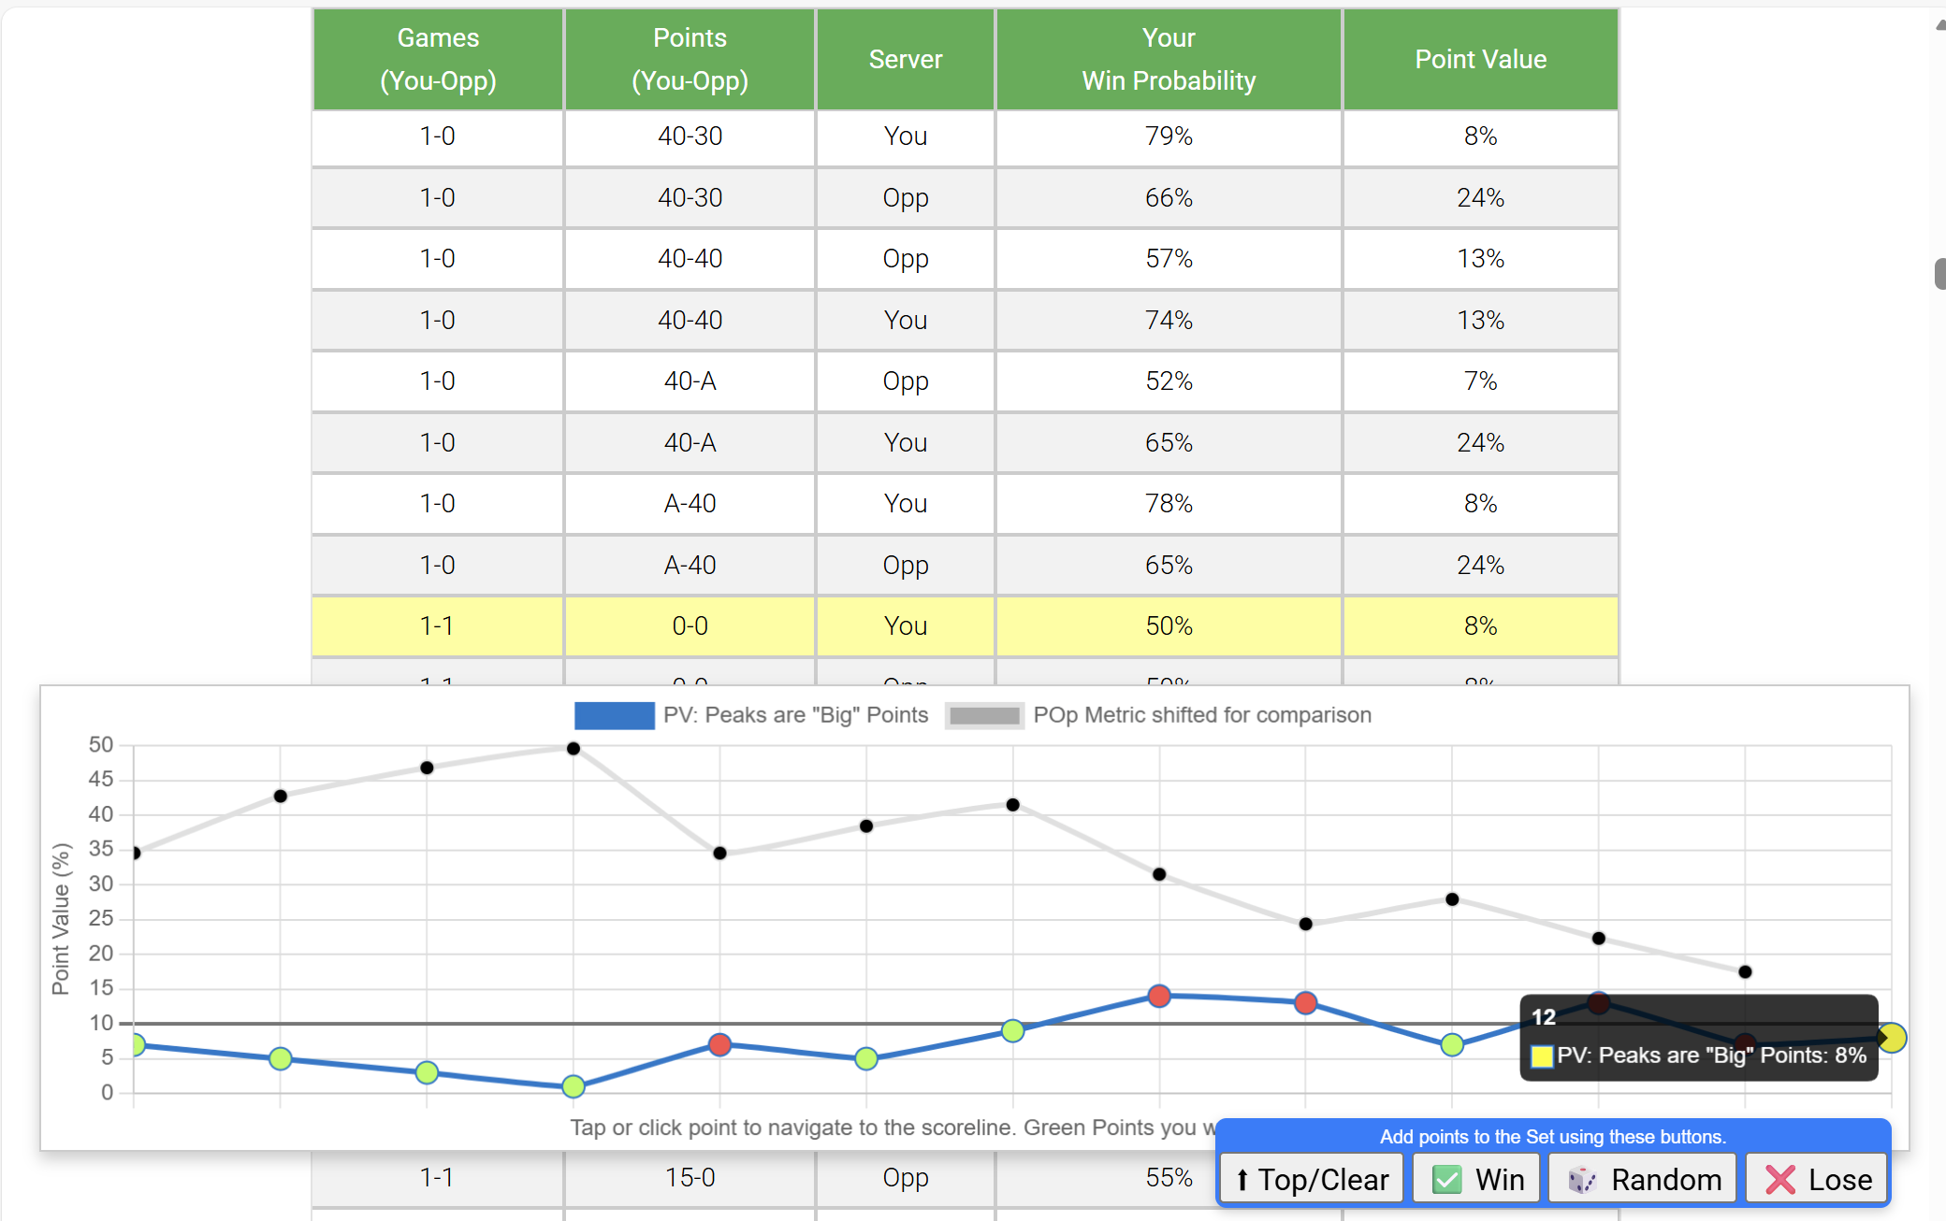This screenshot has width=1946, height=1221.
Task: Click the red X Lose button
Action: (1817, 1179)
